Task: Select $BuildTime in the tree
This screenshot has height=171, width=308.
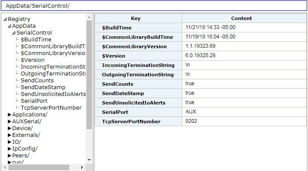Action: [x=36, y=40]
